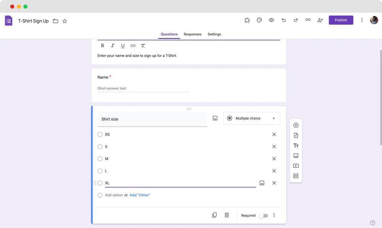Screen dimensions: 382x228
Task: Add a new question from side toolbar
Action: [x=296, y=125]
